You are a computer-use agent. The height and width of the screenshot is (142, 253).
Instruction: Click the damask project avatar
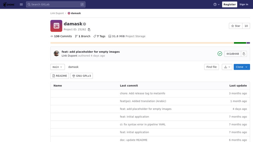(x=56, y=26)
